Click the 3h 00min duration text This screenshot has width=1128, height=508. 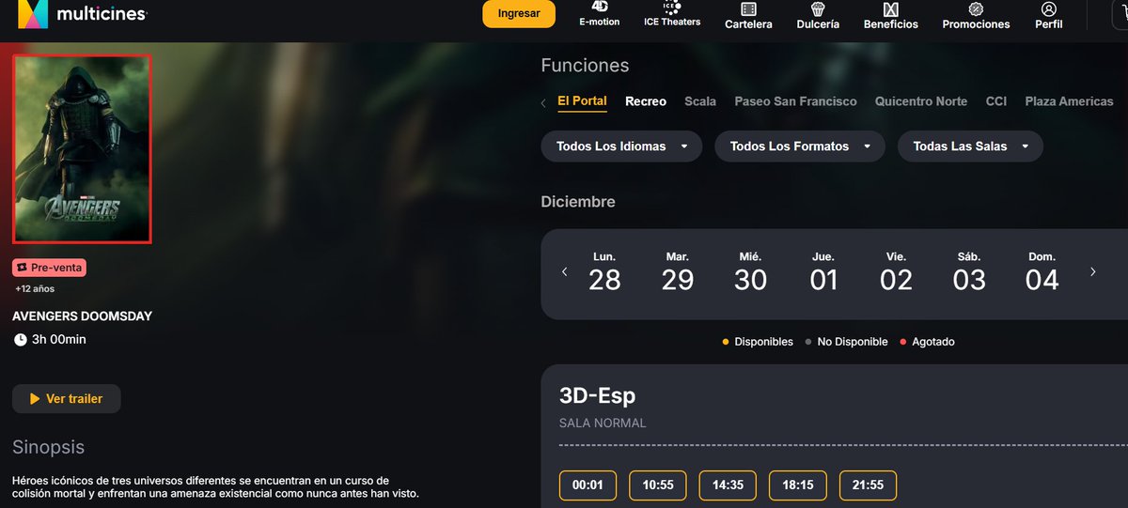(58, 339)
